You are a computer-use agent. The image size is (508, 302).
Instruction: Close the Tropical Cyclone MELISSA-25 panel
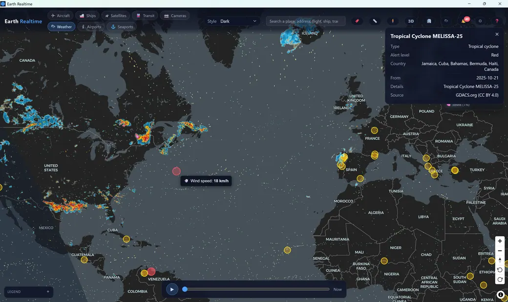pyautogui.click(x=497, y=34)
